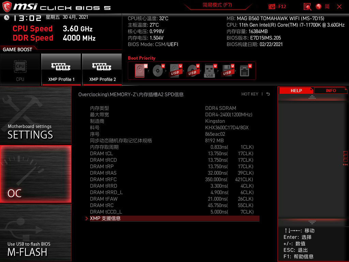Open the XMP 支援信息 entry
Screen dimensions: 349x262
click(174, 218)
